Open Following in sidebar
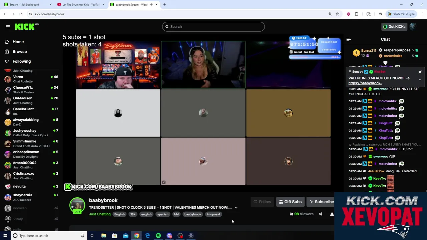The height and width of the screenshot is (240, 427). click(x=22, y=61)
